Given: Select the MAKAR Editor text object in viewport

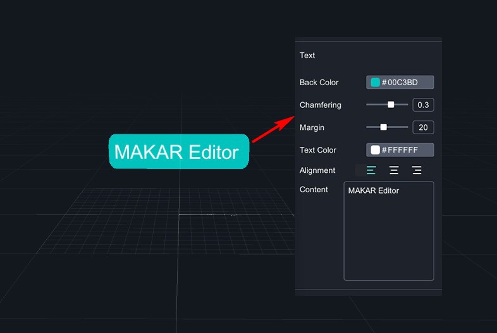Looking at the screenshot, I should click(179, 152).
